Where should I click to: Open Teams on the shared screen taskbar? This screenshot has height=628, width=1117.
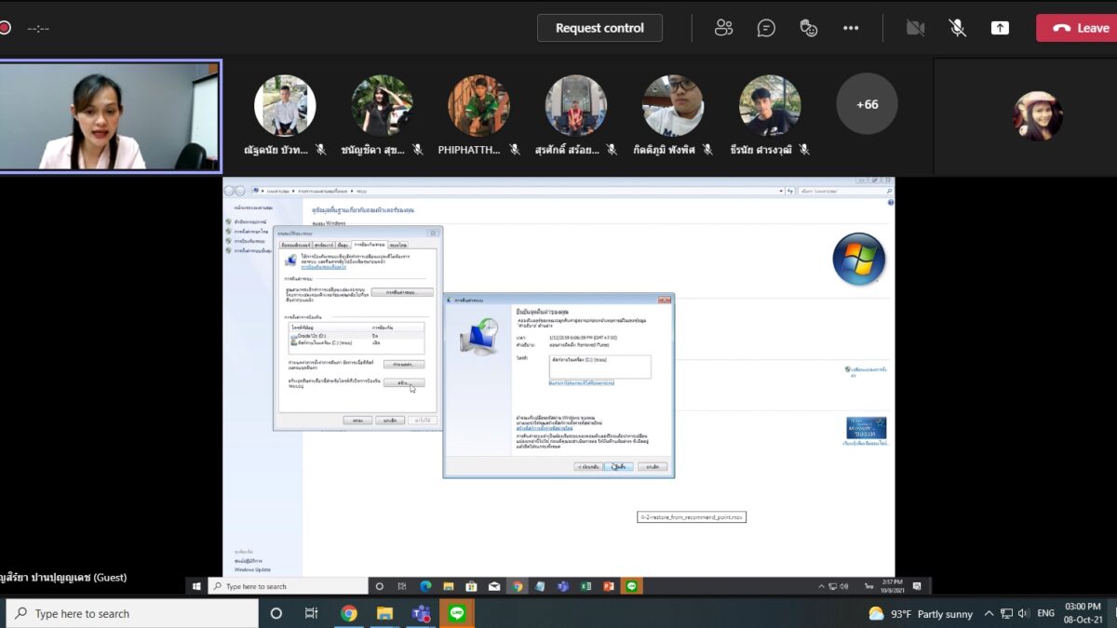(563, 586)
